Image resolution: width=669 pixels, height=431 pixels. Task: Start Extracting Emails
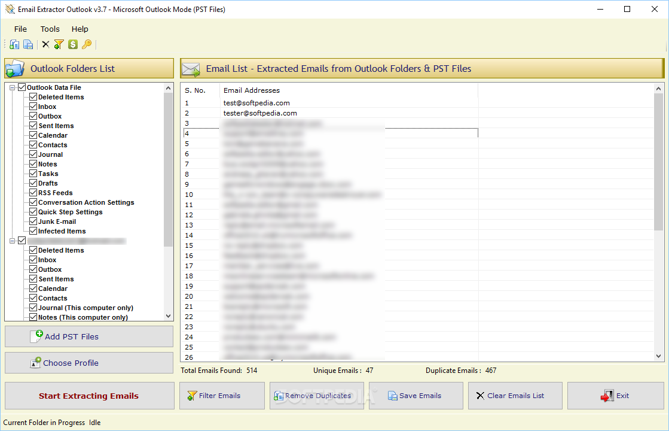89,396
